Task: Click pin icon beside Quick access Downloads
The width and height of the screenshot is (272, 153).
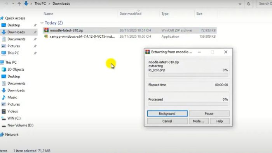Action: (x=35, y=32)
